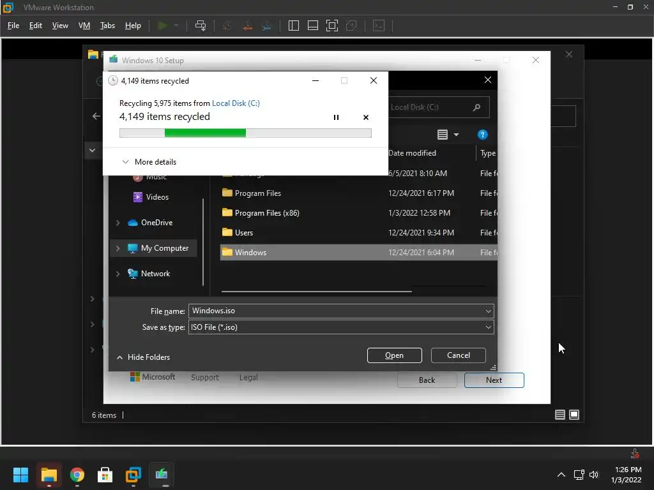Viewport: 654px width, 490px height.
Task: Click Send Ctrl+Alt+Del toolbar icon
Action: (x=201, y=26)
